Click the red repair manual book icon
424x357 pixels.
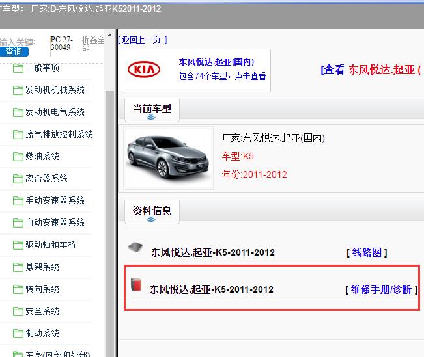136,284
